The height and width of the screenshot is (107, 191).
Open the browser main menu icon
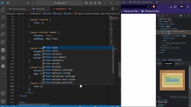tap(188, 7)
